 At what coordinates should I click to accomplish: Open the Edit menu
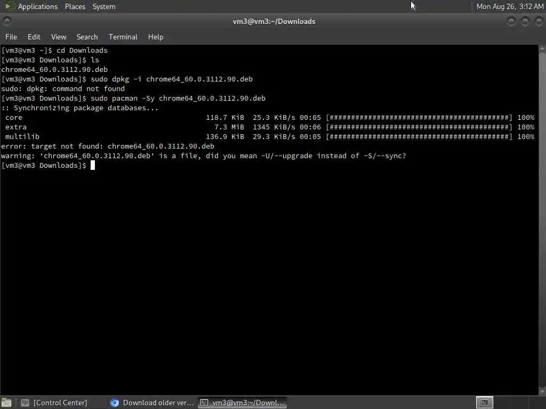point(34,37)
